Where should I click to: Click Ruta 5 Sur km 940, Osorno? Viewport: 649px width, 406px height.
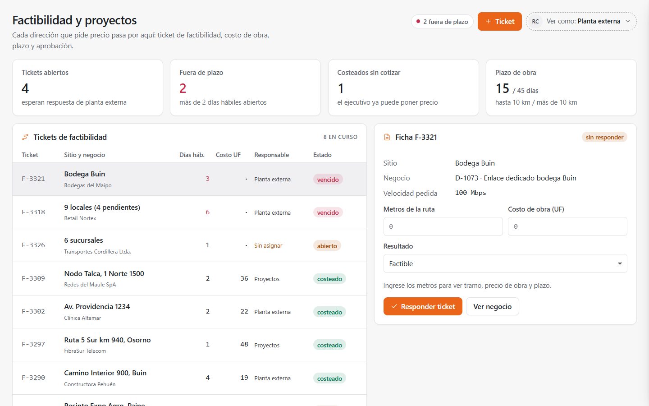point(107,340)
